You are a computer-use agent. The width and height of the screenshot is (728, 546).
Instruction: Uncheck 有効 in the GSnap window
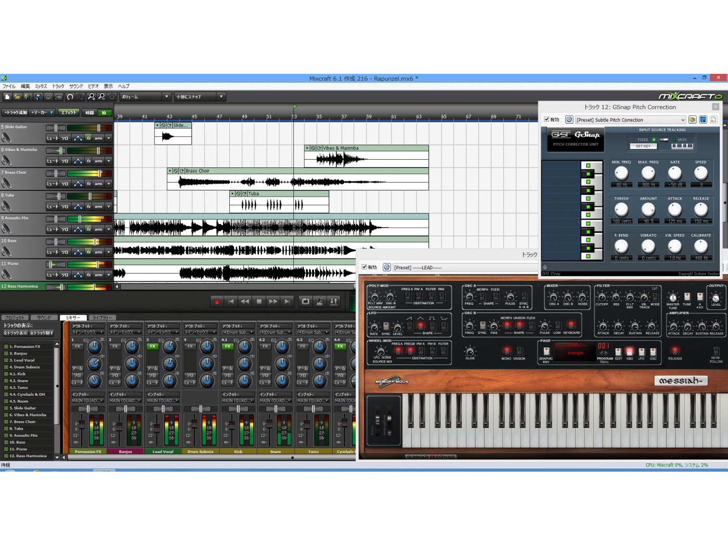click(547, 120)
